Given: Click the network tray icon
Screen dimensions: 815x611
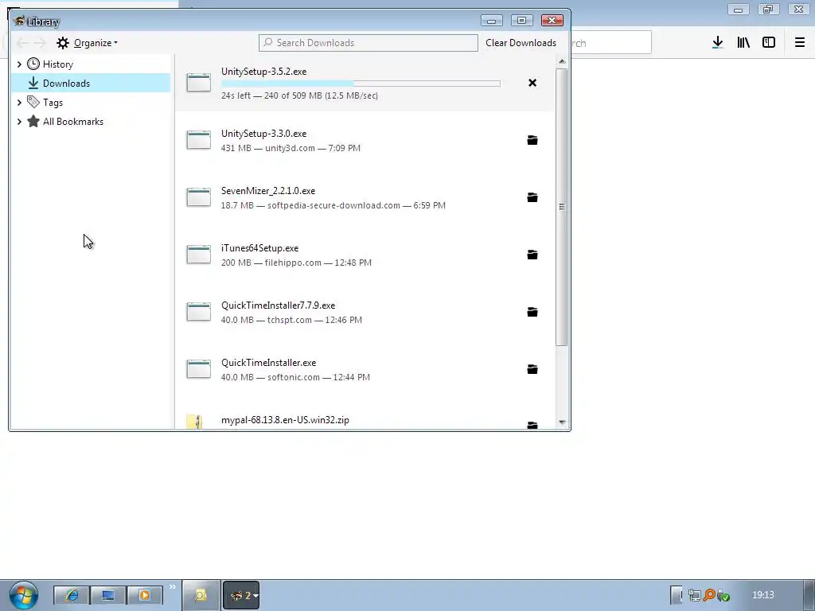Looking at the screenshot, I should tap(694, 595).
